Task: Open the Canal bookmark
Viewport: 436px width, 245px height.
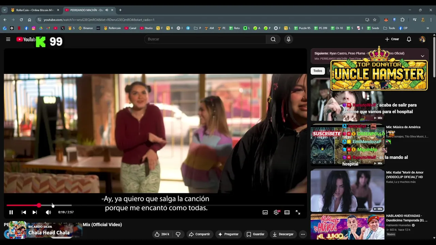Action: 130,28
